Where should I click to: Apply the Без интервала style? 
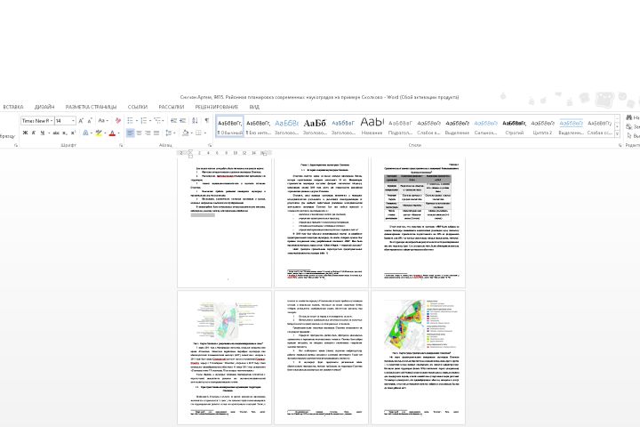[258, 126]
